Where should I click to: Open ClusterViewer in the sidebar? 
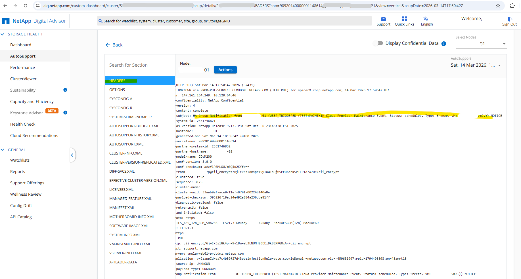[x=23, y=79]
